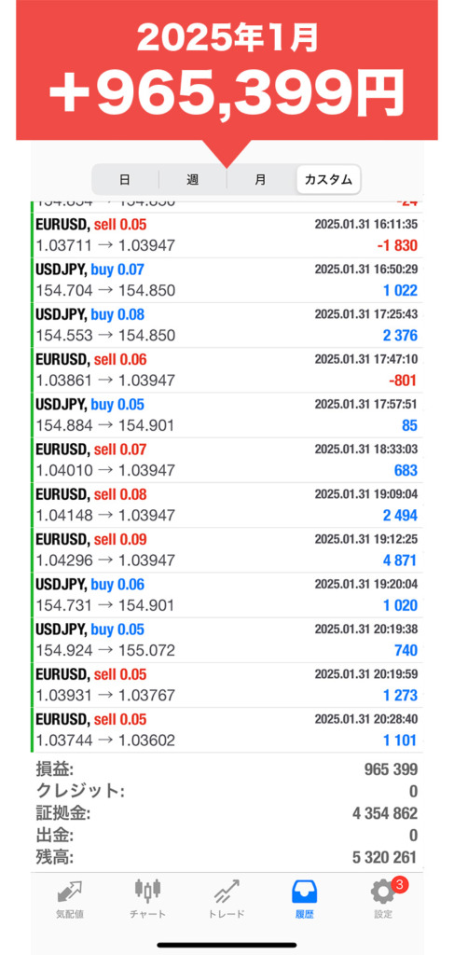Viewport: 454px width, 955px height.
Task: Switch to the 月 period segment
Action: click(260, 180)
